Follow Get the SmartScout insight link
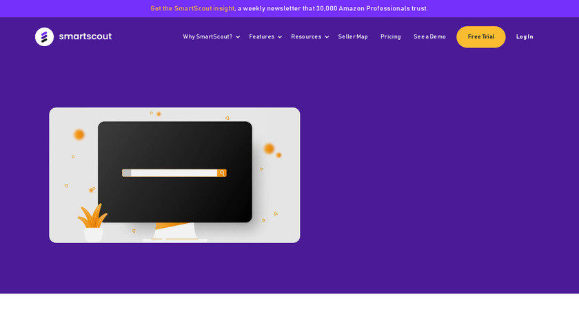The height and width of the screenshot is (325, 579). point(192,8)
